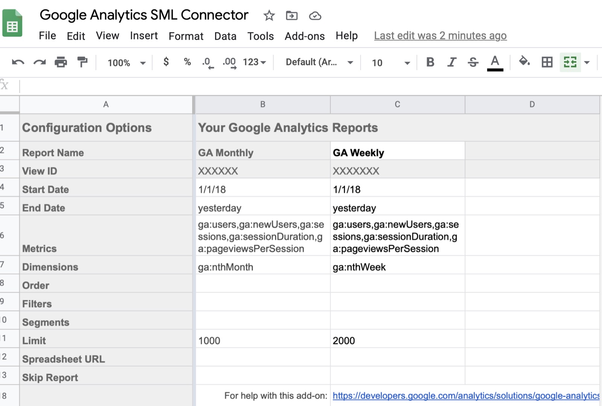The height and width of the screenshot is (406, 602).
Task: Select the ga:nthWeek cell
Action: click(397, 265)
